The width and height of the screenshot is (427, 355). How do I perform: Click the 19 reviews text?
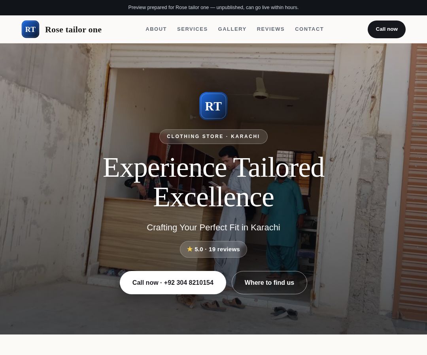coord(224,249)
